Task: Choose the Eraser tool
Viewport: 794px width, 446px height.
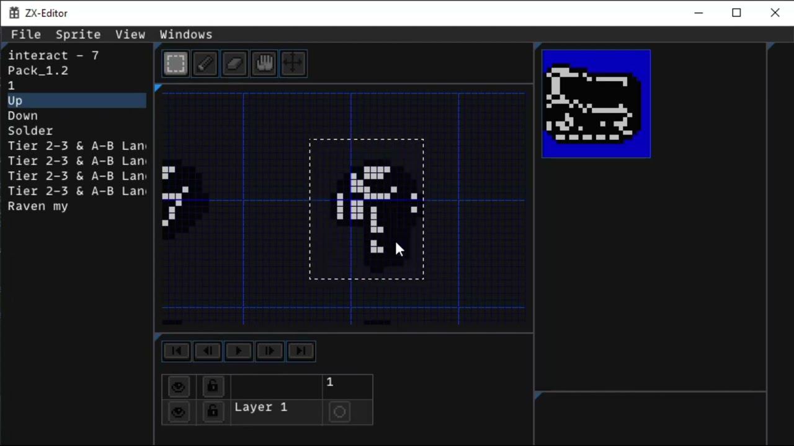Action: [234, 63]
